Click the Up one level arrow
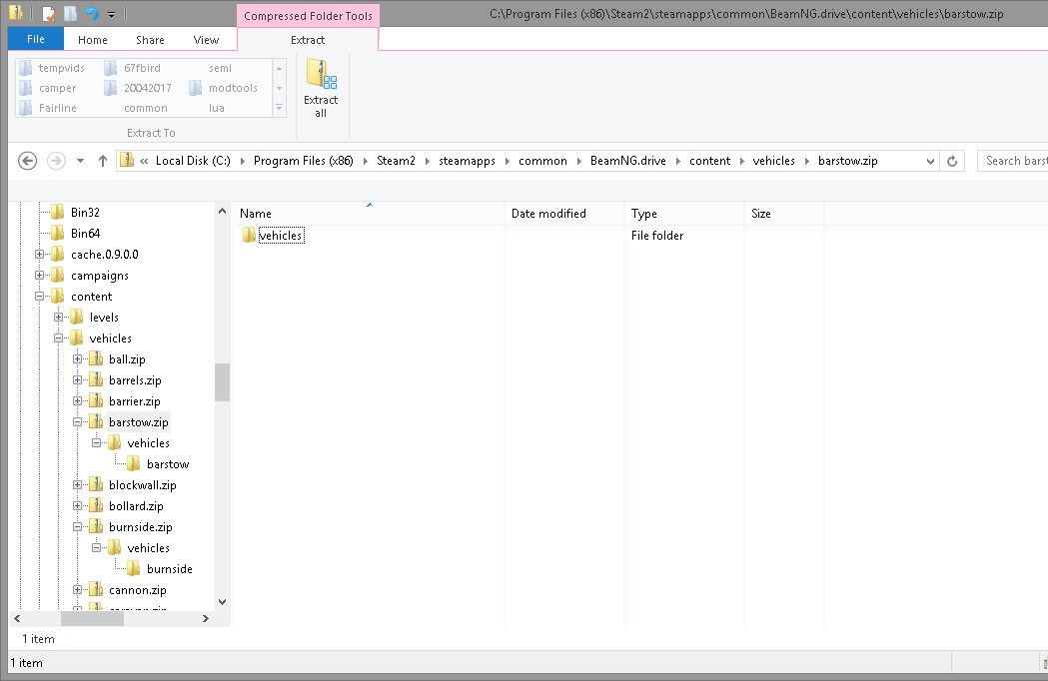The image size is (1048, 681). pos(102,161)
